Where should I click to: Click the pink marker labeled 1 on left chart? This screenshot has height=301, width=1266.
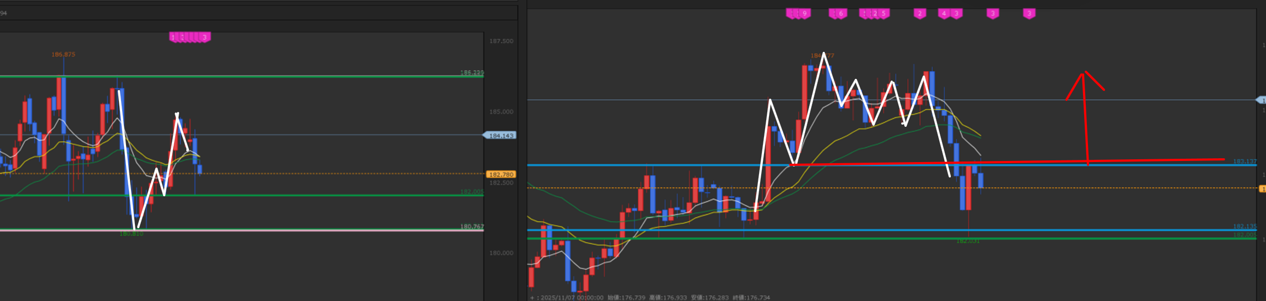[173, 37]
